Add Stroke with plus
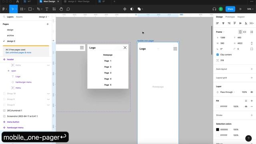The width and height of the screenshot is (256, 144). pos(252,115)
